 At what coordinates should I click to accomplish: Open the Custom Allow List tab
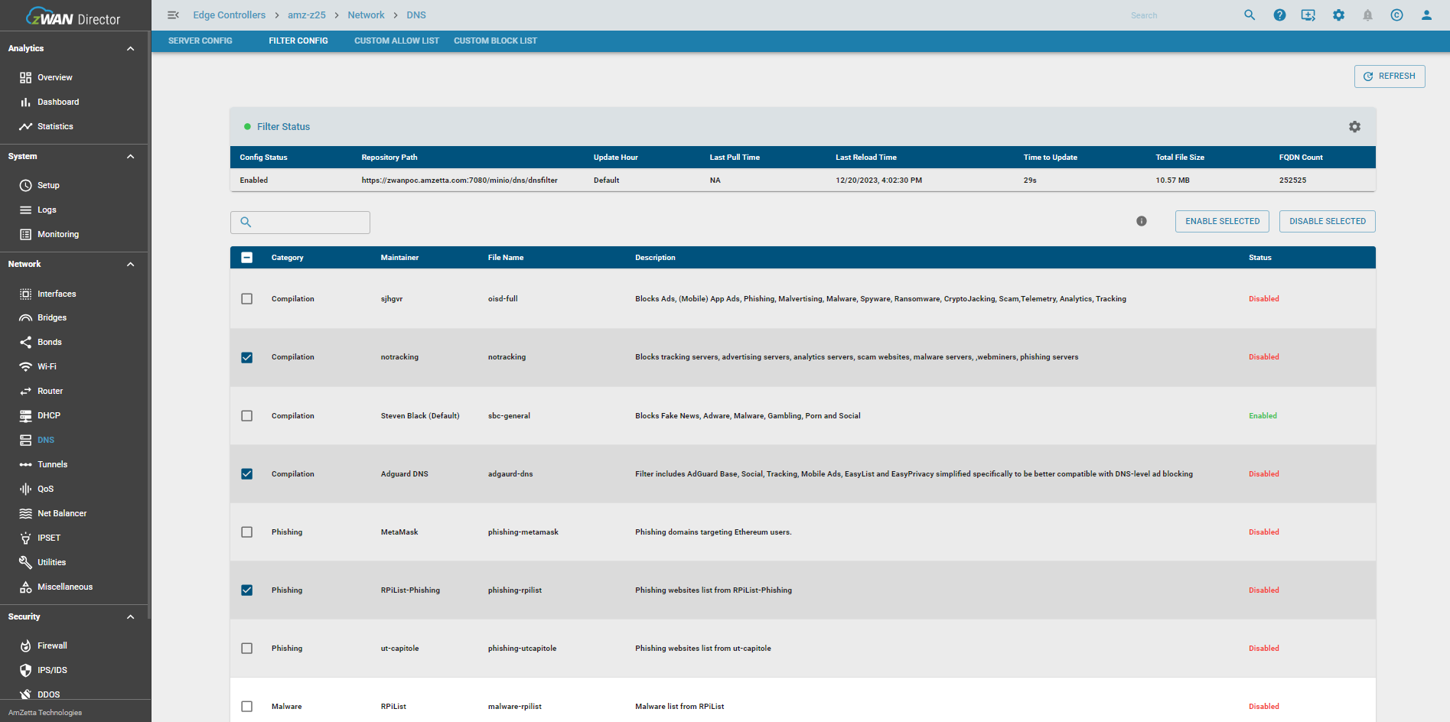click(396, 41)
